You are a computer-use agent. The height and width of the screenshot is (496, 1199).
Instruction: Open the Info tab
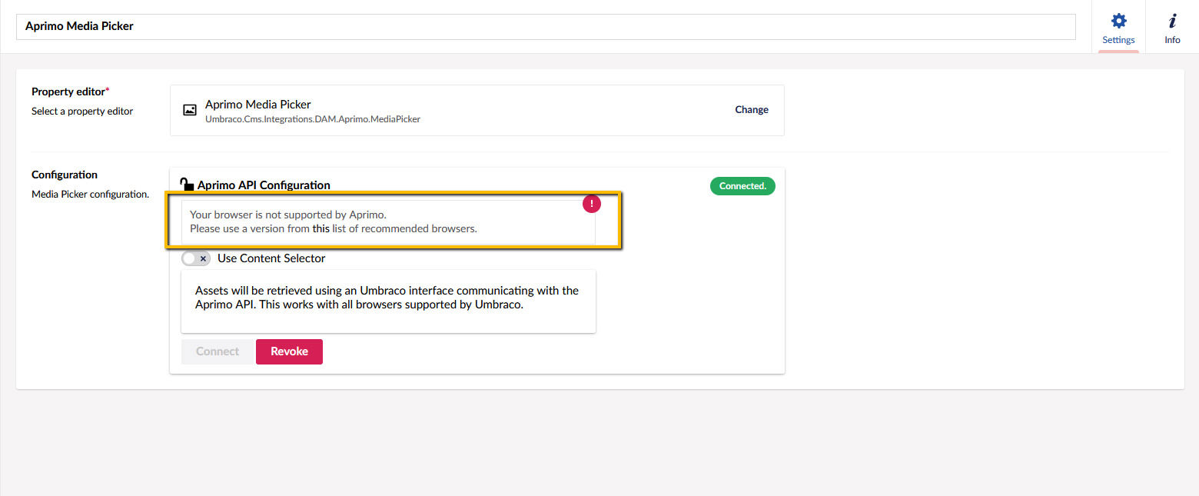click(1172, 28)
